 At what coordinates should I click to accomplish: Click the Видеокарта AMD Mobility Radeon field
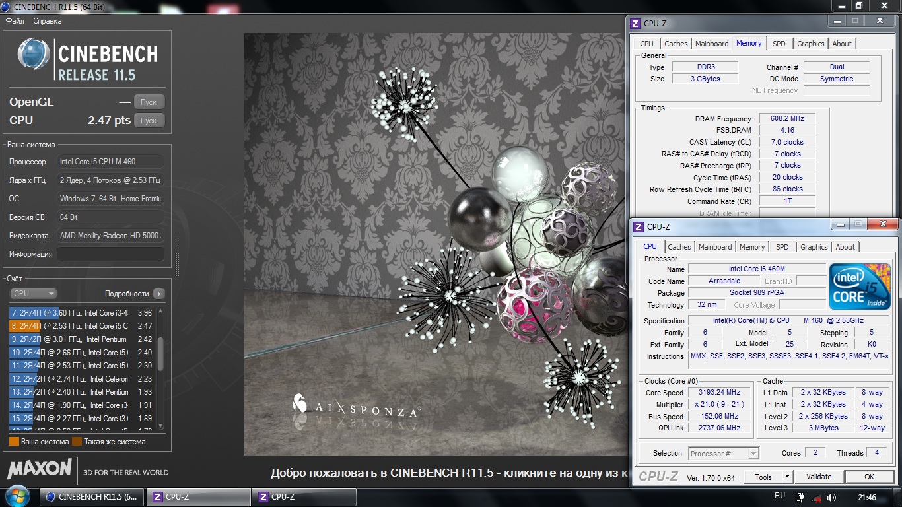tap(110, 236)
